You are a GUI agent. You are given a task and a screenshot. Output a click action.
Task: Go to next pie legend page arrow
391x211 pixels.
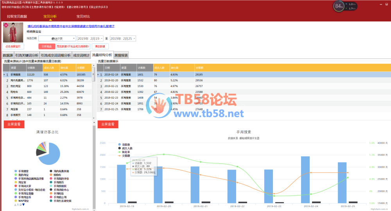pos(24,204)
